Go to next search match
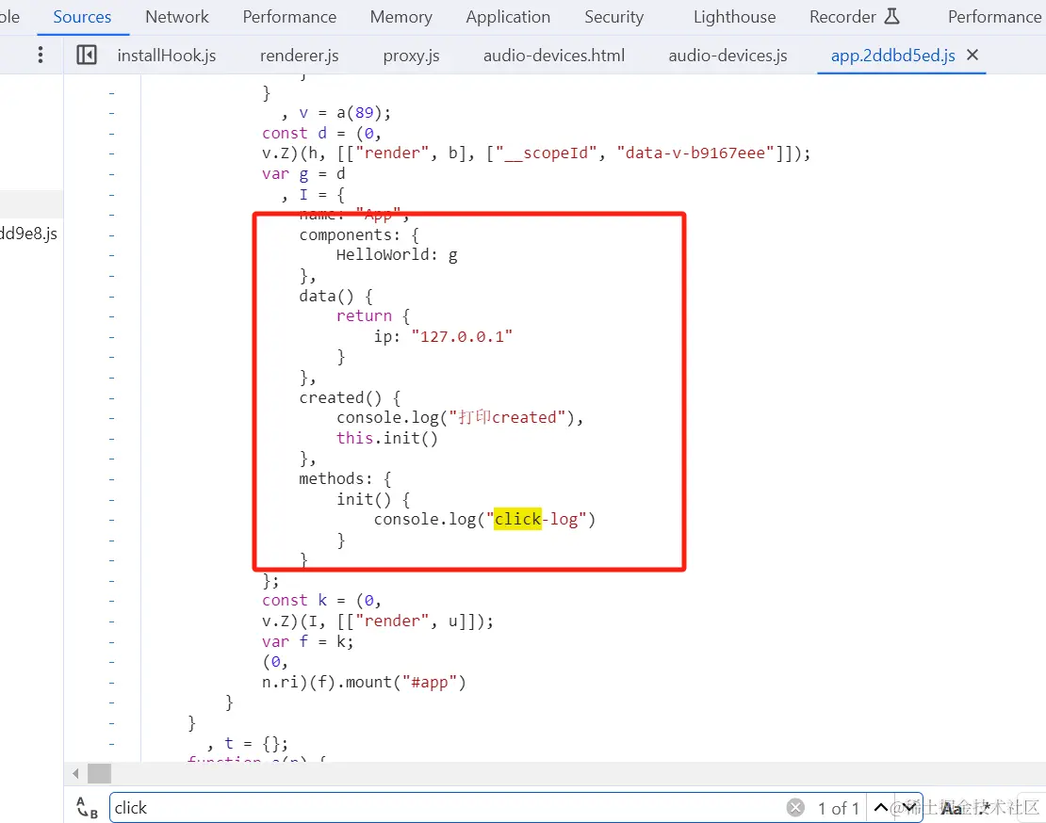Viewport: 1046px width, 823px height. click(x=908, y=808)
